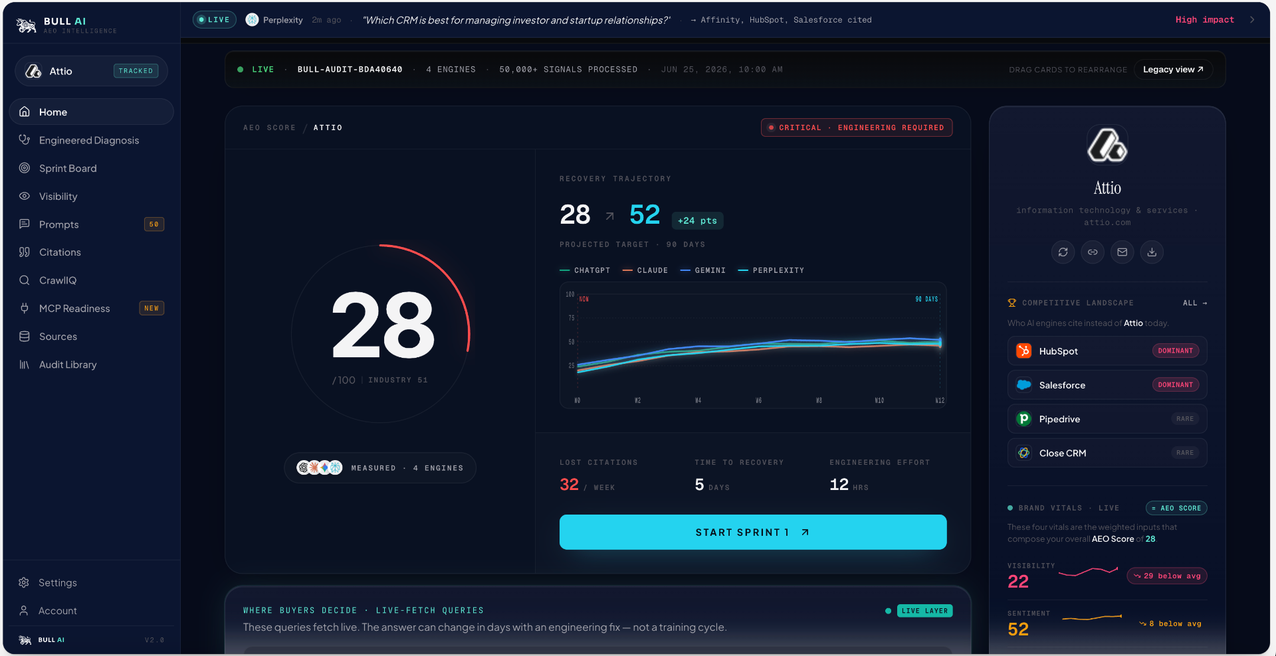Screen dimensions: 1276x656
Task: Click the trophy icon by Competitive Landscape
Action: (x=1012, y=303)
